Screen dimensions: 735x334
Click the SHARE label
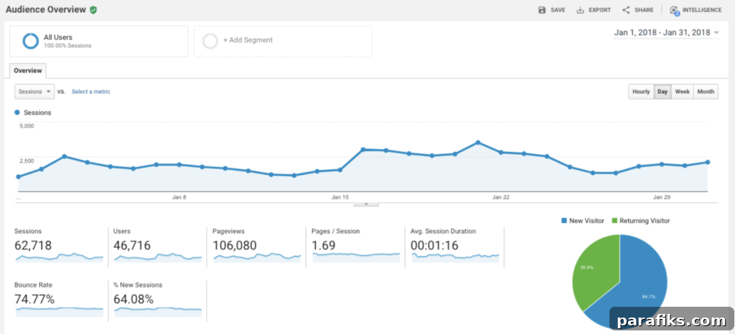point(644,10)
